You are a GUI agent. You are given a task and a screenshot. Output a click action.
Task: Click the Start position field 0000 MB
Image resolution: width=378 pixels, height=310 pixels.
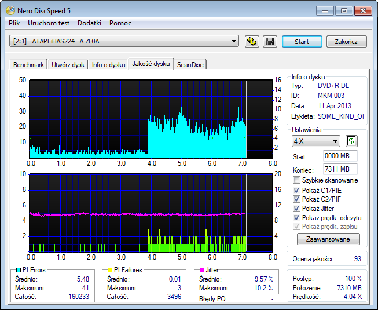[x=340, y=156]
